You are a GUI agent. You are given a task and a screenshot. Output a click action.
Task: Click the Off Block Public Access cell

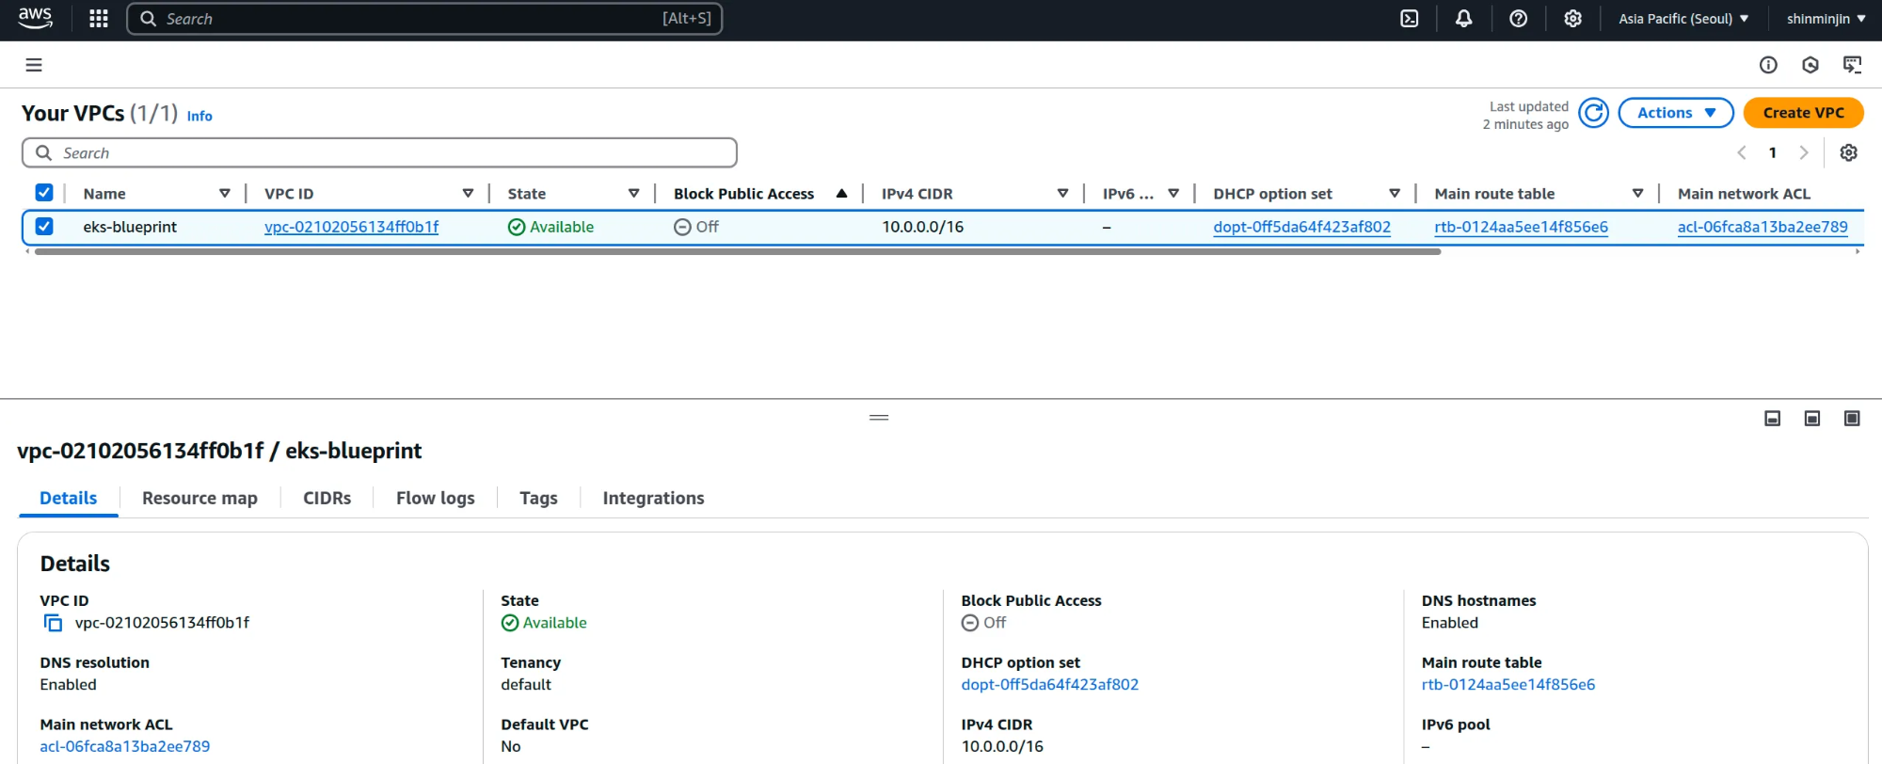[696, 227]
